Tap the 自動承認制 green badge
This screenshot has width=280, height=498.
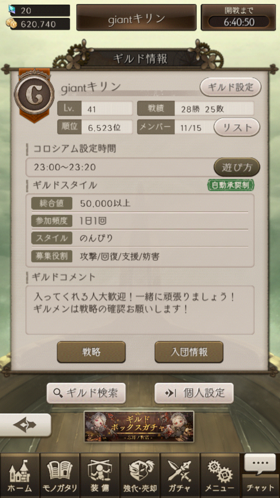[x=231, y=185]
